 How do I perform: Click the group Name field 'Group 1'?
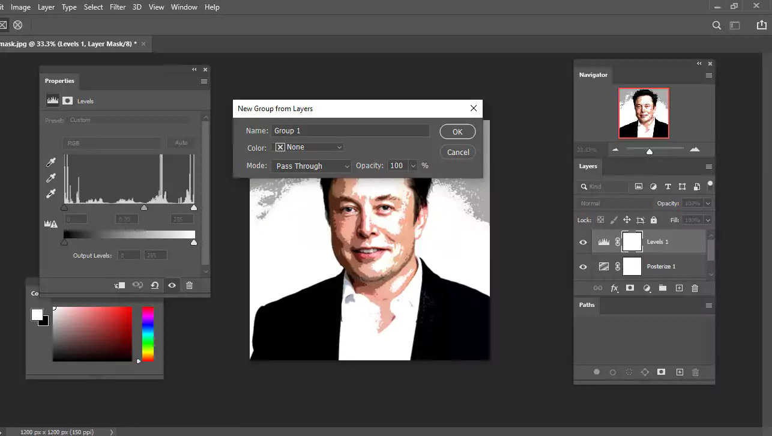pos(350,130)
